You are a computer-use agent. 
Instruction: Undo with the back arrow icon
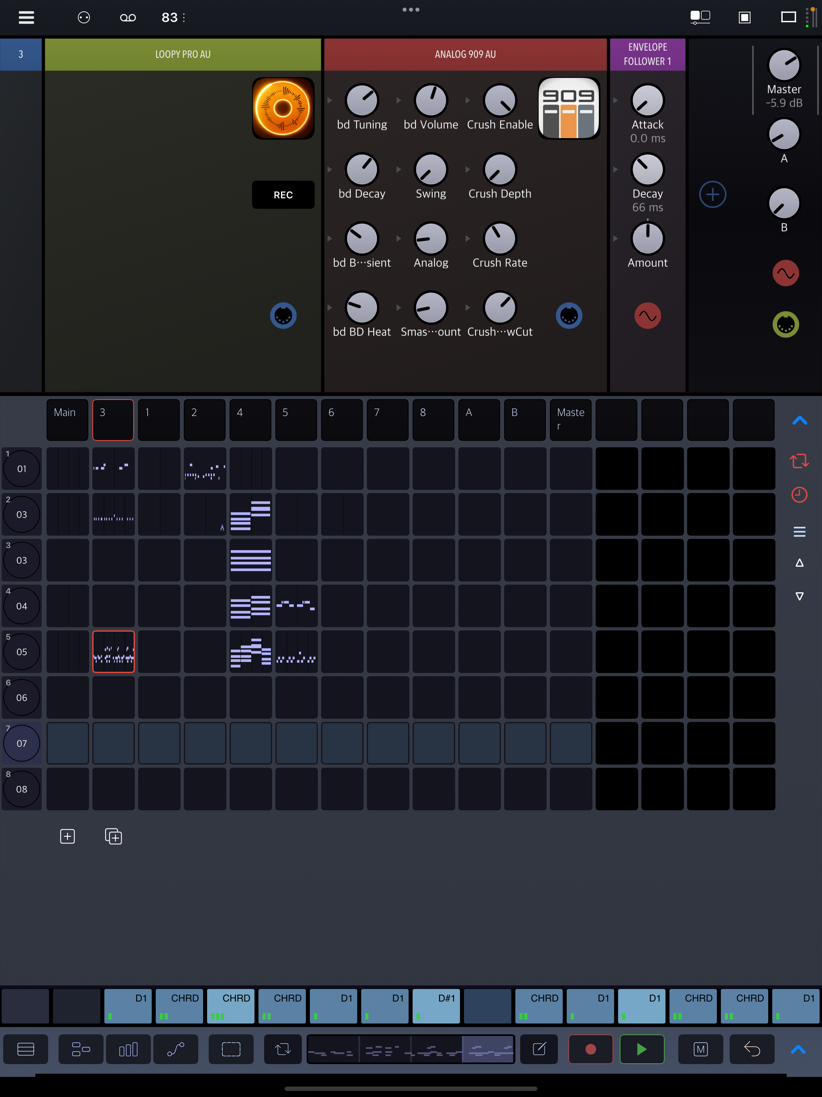[x=752, y=1049]
